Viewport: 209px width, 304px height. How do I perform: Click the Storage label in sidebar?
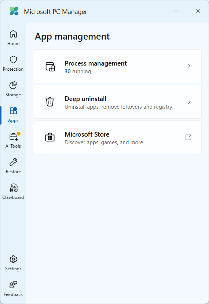pos(13,95)
